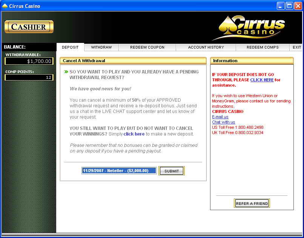Go to the Account History tab
304x238 pixels.
[x=206, y=47]
